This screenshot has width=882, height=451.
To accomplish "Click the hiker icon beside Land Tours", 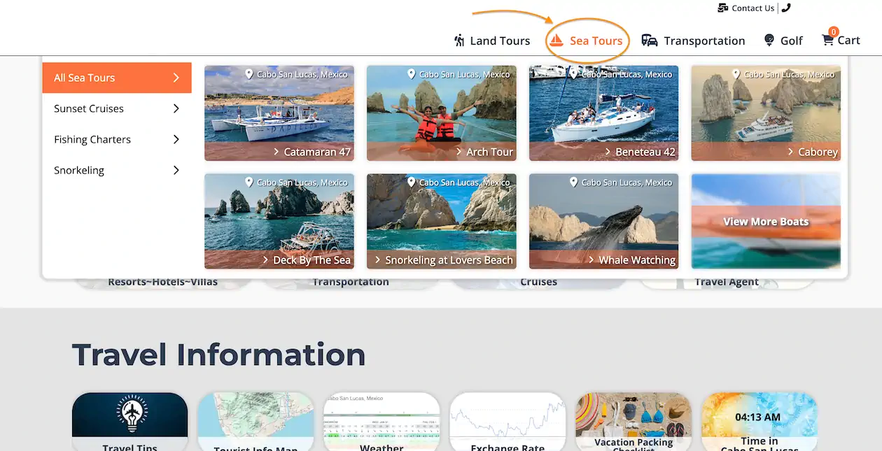I will 459,41.
